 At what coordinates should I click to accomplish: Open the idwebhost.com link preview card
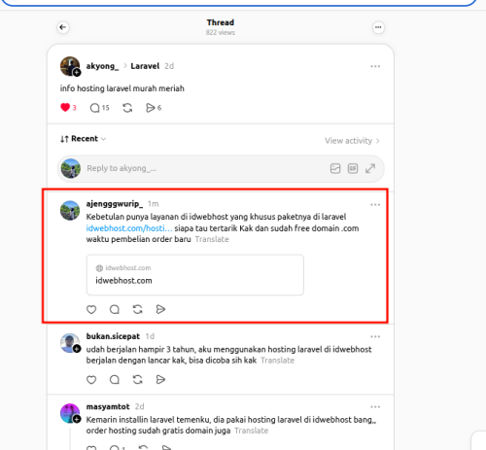(x=195, y=275)
